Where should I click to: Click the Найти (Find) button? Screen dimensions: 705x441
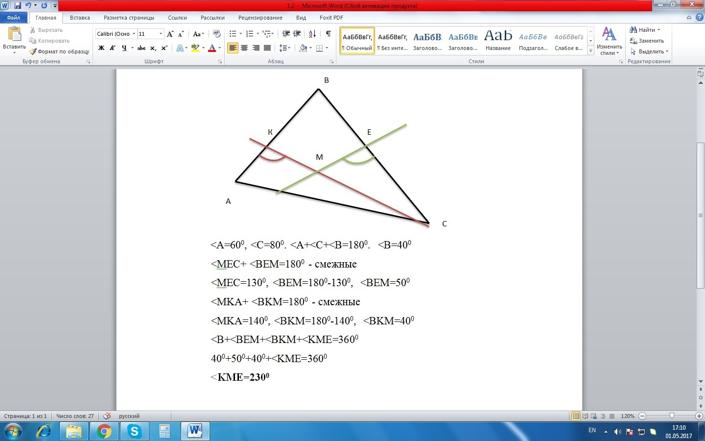coord(646,30)
